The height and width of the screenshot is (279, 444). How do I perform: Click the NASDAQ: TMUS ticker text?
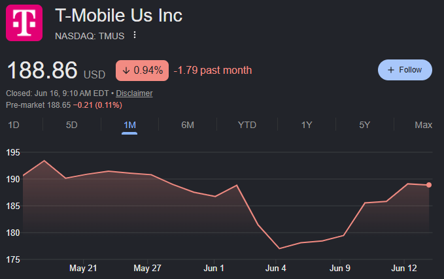tap(90, 36)
